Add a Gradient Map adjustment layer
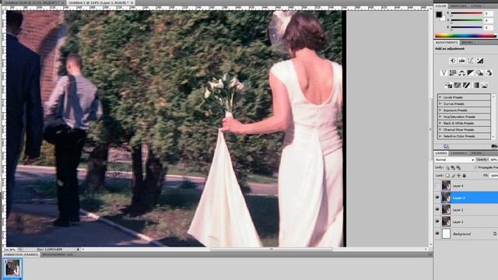This screenshot has height=280, width=498. pyautogui.click(x=475, y=85)
